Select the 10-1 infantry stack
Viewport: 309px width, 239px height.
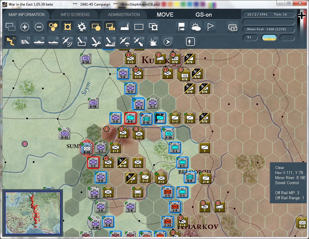coord(139,104)
